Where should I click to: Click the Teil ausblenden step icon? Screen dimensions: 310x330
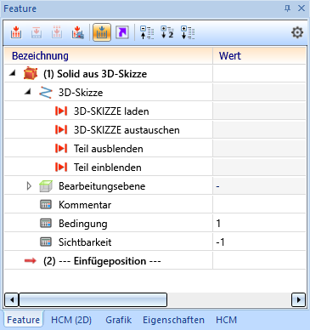pyautogui.click(x=61, y=149)
